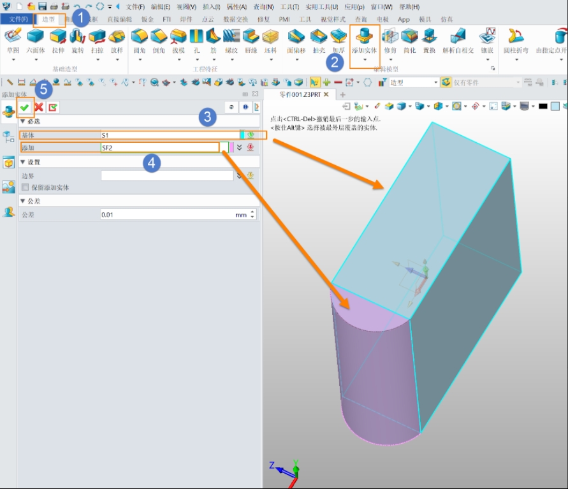Click the light blue color swatch

pos(555,106)
